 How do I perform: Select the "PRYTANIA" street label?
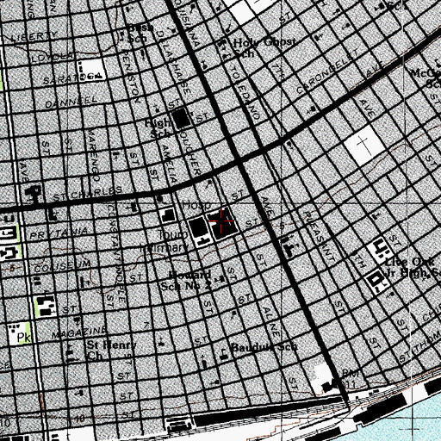pyautogui.click(x=59, y=233)
